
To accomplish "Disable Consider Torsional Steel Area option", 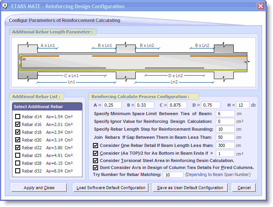I will [96, 160].
